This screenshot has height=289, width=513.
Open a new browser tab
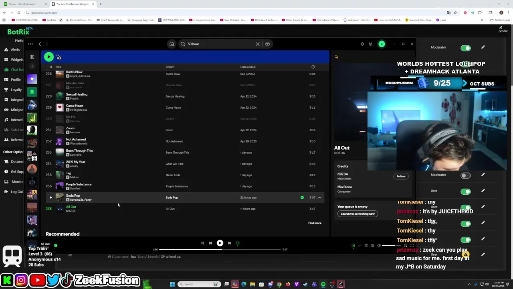[101, 4]
